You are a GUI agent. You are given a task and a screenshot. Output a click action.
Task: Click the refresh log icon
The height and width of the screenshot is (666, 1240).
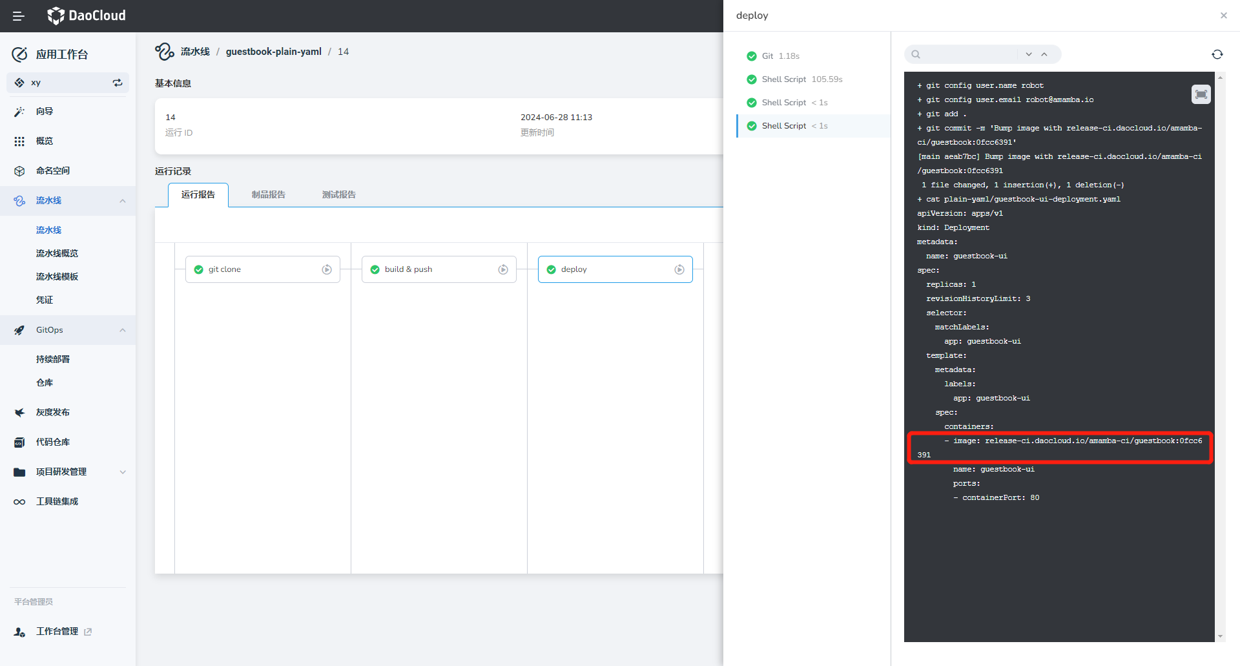[1217, 54]
